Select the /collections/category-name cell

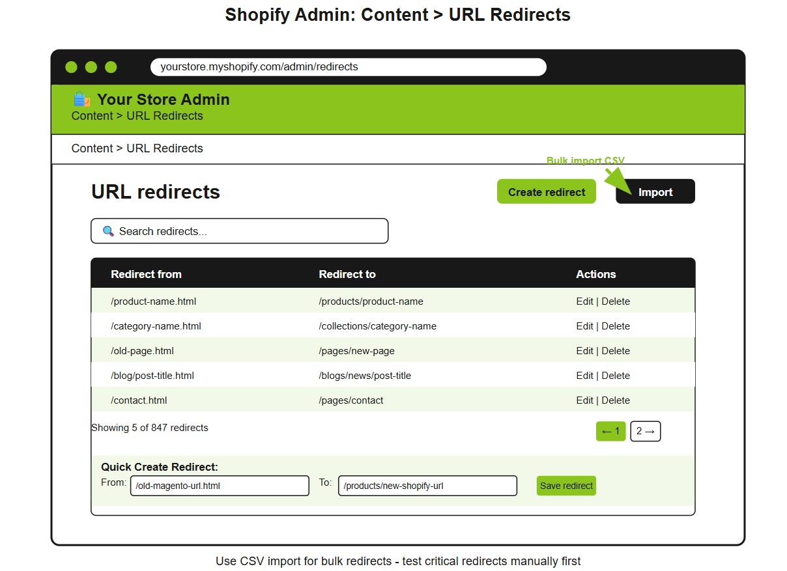pos(377,326)
